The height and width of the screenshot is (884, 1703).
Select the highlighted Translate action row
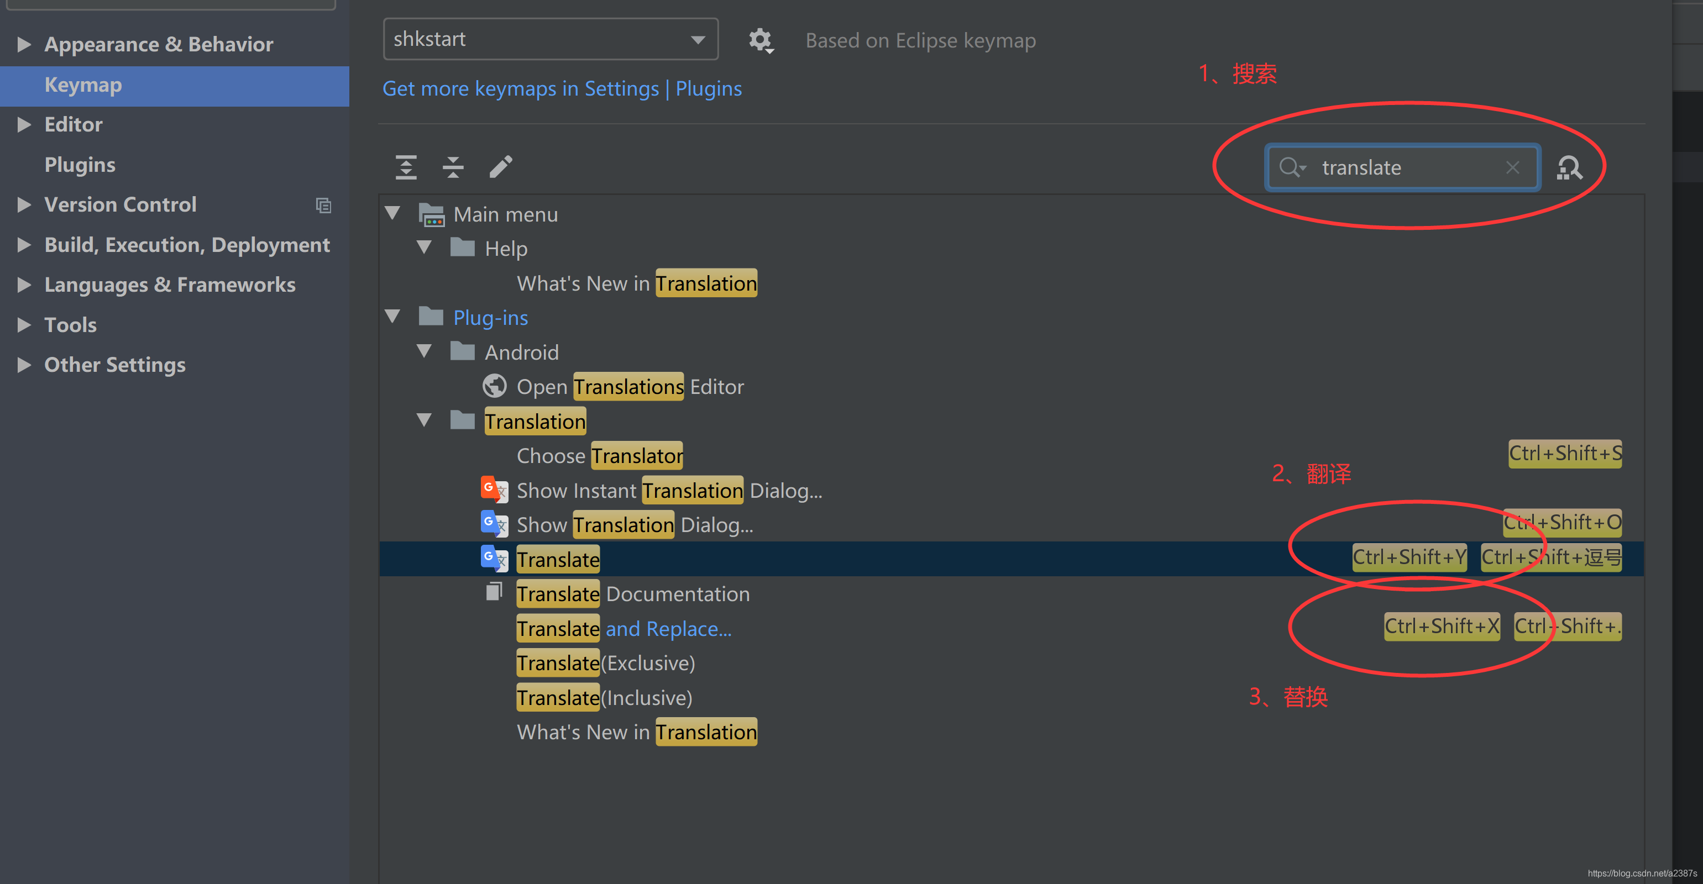(1011, 559)
